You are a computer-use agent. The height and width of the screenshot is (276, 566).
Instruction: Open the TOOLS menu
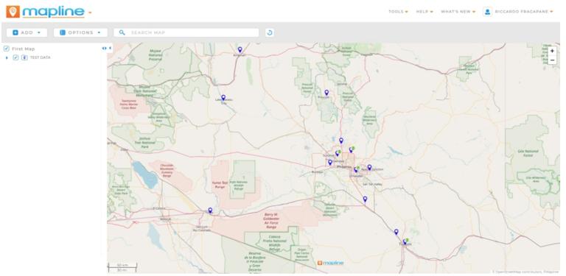point(398,12)
